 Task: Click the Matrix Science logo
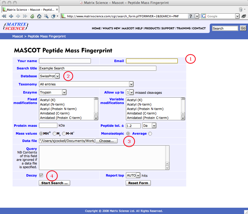(x=15, y=26)
